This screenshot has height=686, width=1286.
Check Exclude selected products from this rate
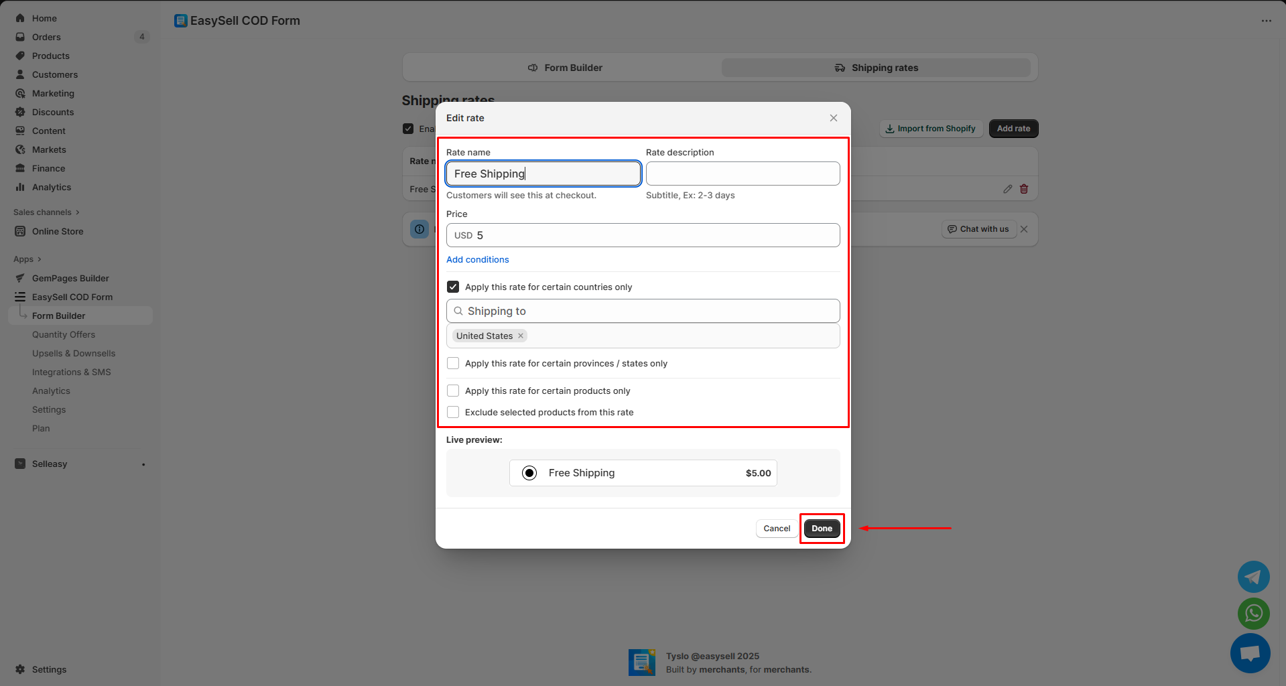(453, 412)
